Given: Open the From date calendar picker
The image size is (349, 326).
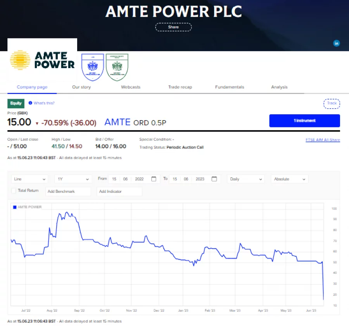Looking at the screenshot, I should coord(154,179).
